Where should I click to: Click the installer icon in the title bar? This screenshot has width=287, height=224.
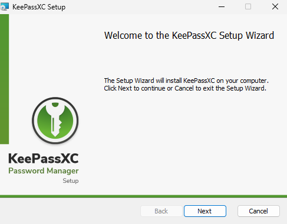click(5, 6)
